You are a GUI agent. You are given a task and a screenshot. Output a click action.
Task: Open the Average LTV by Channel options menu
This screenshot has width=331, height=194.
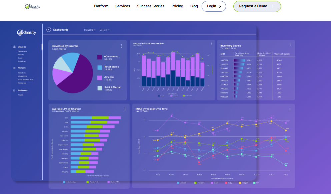coord(125,109)
